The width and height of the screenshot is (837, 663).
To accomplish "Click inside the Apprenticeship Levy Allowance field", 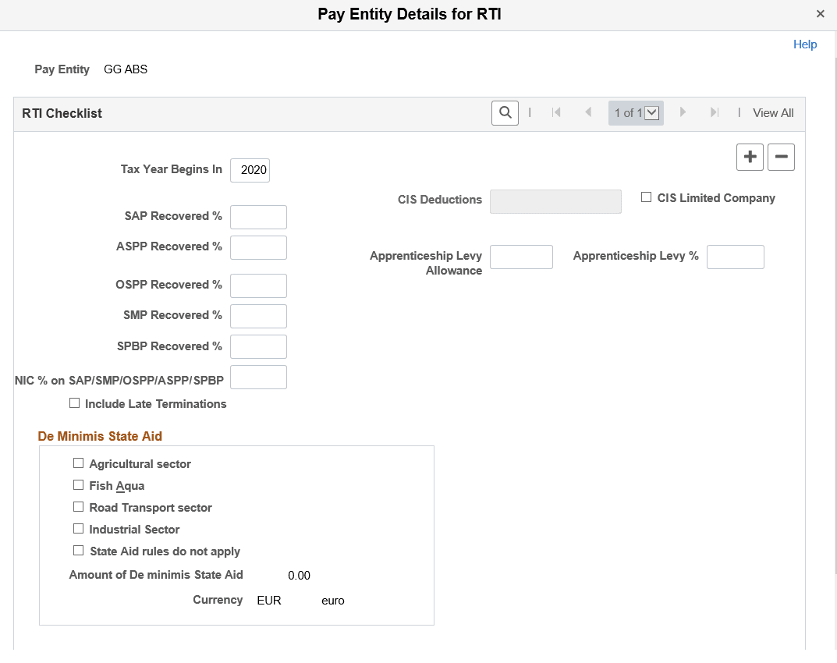I will [x=521, y=257].
